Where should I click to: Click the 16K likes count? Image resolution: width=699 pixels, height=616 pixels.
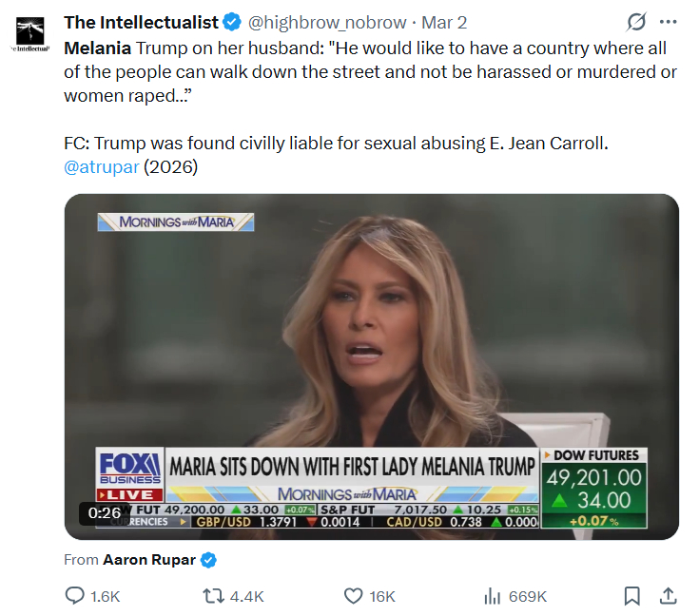(382, 596)
